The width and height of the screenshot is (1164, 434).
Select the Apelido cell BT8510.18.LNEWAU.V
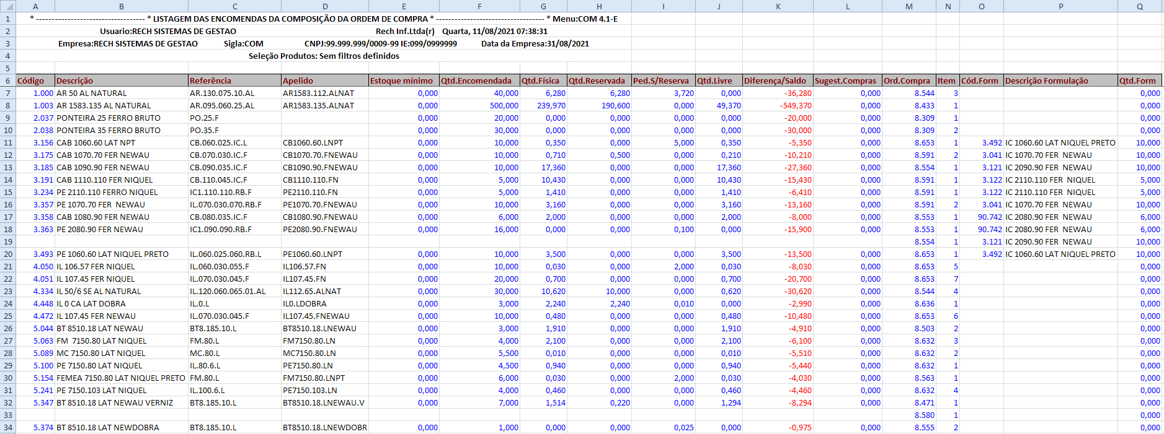(324, 402)
